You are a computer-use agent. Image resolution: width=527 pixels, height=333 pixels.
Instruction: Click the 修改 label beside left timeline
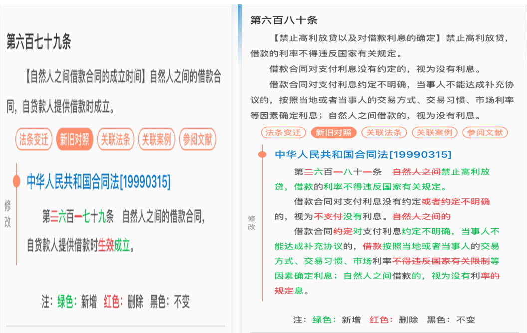pyautogui.click(x=7, y=214)
